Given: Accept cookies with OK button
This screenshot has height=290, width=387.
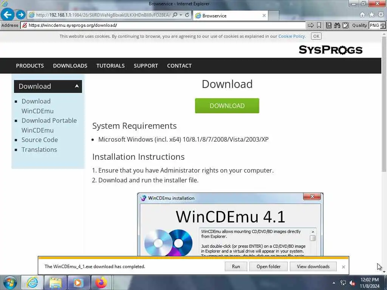Looking at the screenshot, I should pyautogui.click(x=316, y=36).
